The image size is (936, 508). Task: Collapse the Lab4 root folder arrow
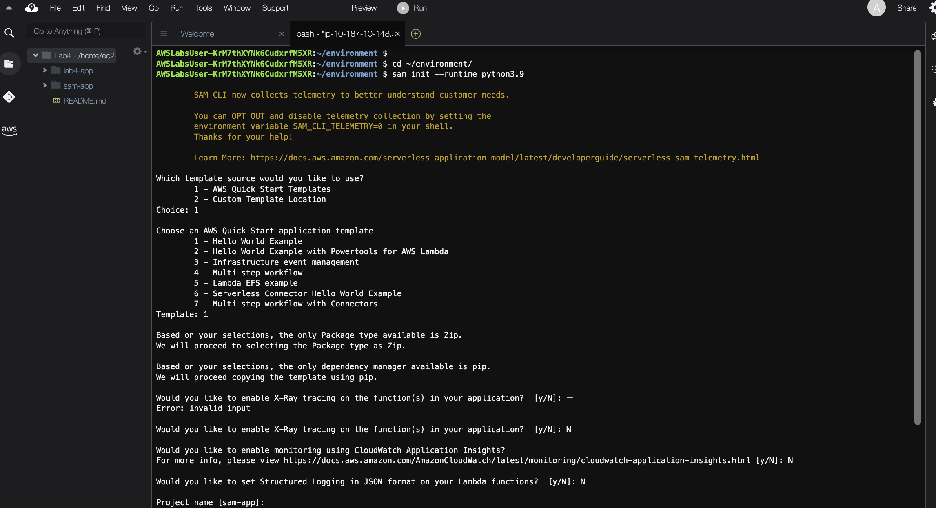(x=36, y=55)
